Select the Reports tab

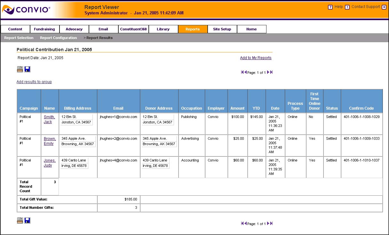tap(193, 29)
